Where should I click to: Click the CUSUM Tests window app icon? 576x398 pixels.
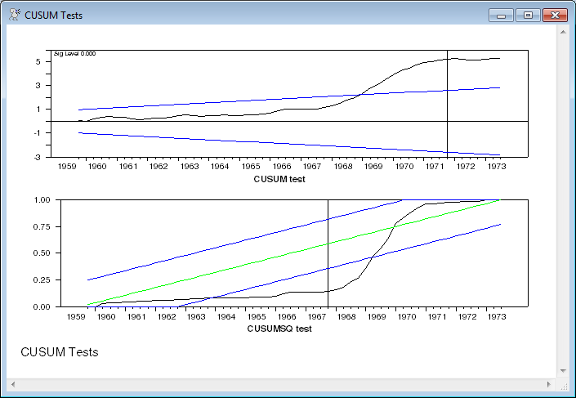[x=14, y=15]
